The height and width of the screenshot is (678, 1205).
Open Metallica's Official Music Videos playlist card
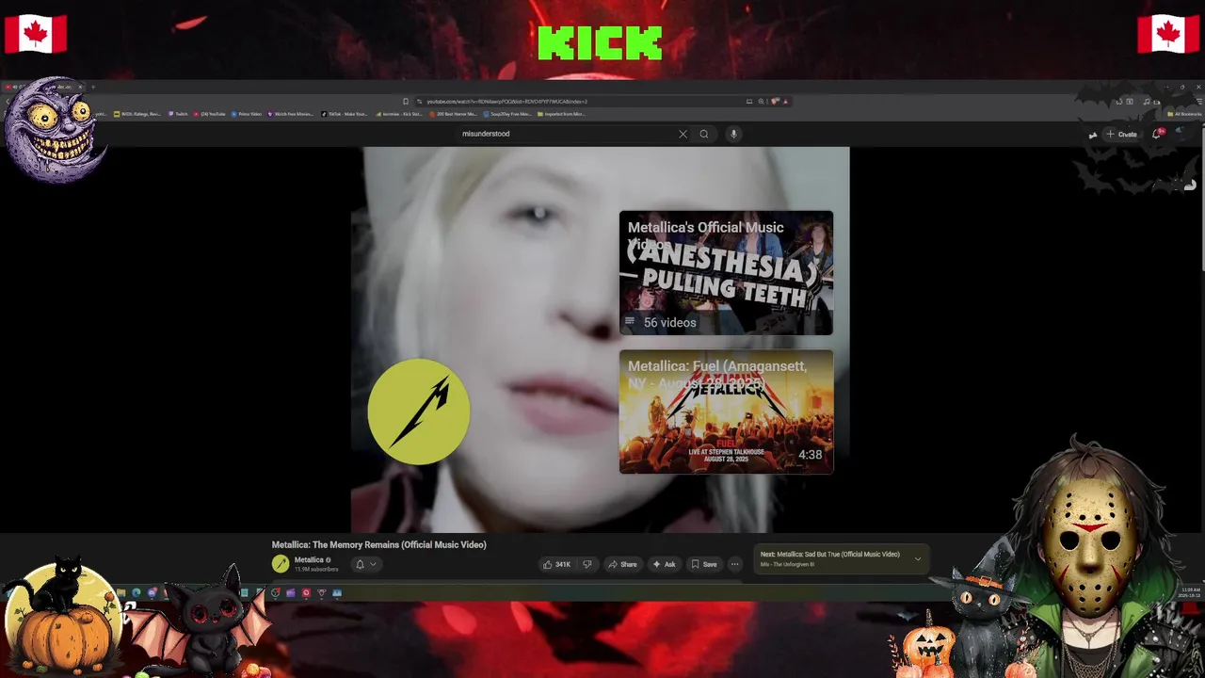[x=726, y=273]
